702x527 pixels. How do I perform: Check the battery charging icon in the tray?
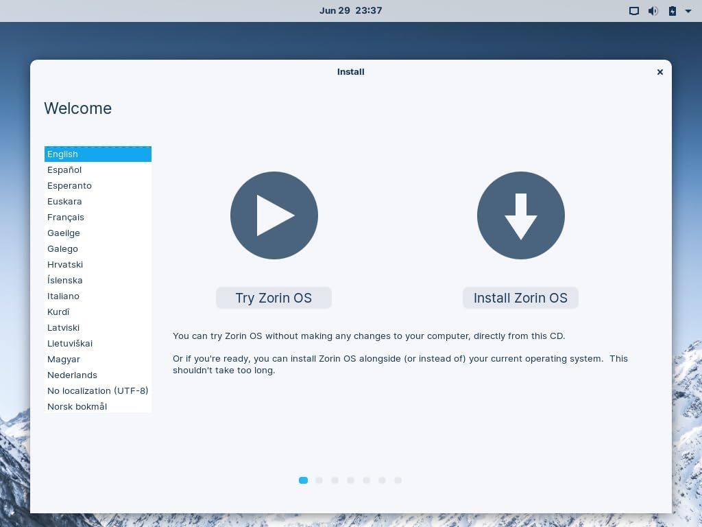click(672, 10)
